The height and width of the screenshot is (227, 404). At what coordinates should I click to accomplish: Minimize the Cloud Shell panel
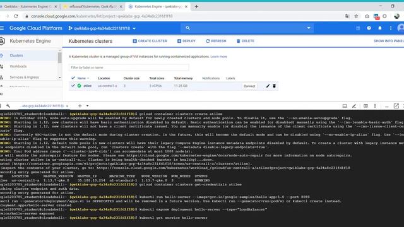pyautogui.click(x=386, y=106)
